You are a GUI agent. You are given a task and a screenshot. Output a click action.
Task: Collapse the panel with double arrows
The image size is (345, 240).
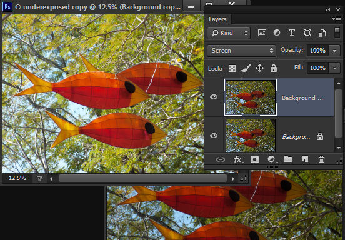[x=327, y=9]
